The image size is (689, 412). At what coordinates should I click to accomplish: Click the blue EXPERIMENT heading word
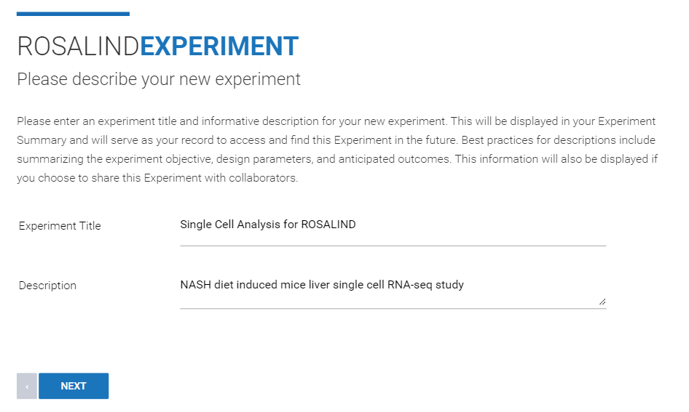coord(219,47)
